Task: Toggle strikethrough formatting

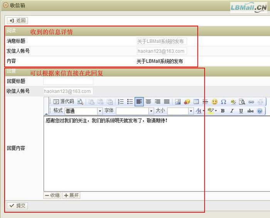Action: tap(250, 111)
